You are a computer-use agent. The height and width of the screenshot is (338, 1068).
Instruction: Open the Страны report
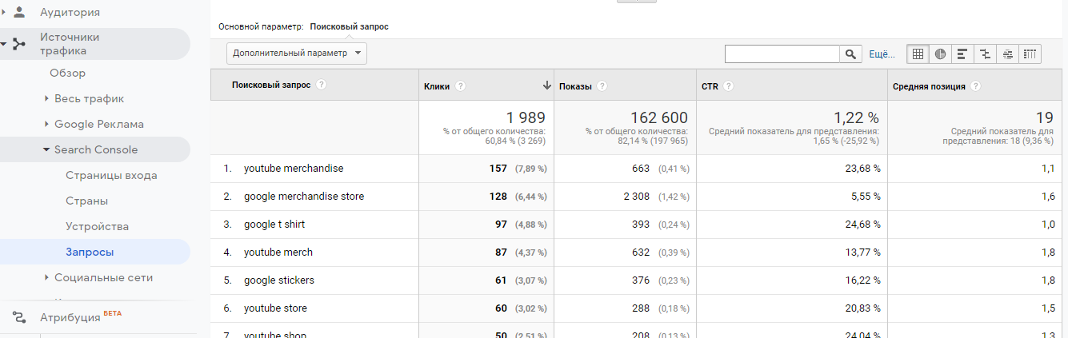(x=86, y=201)
